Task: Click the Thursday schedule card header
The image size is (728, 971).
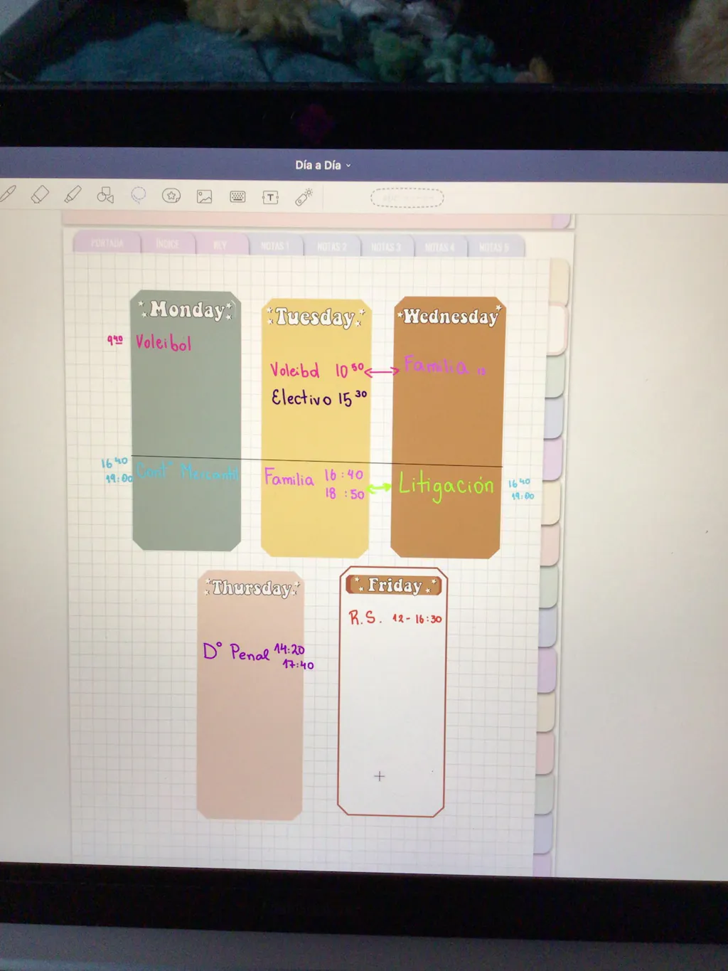Action: pos(252,588)
